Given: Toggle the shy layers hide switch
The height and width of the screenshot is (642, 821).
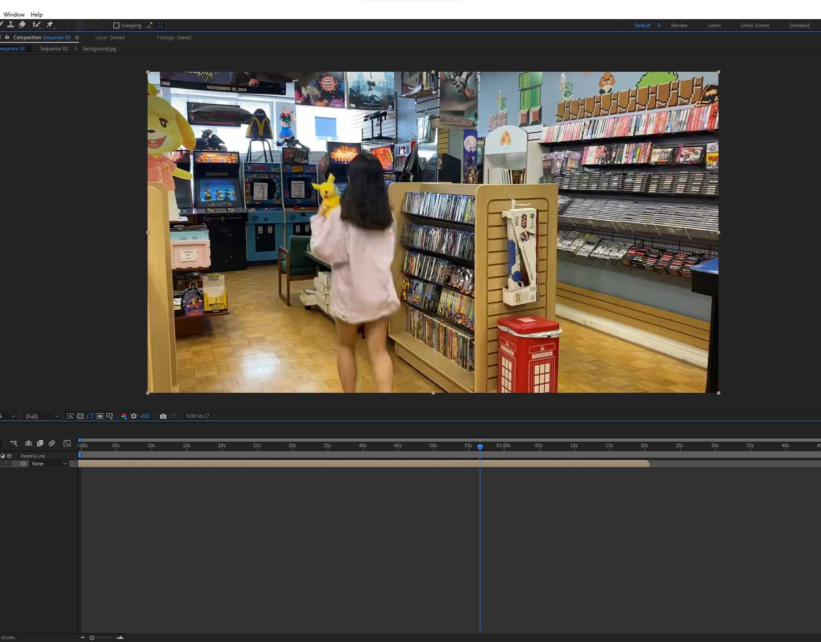Looking at the screenshot, I should click(28, 443).
